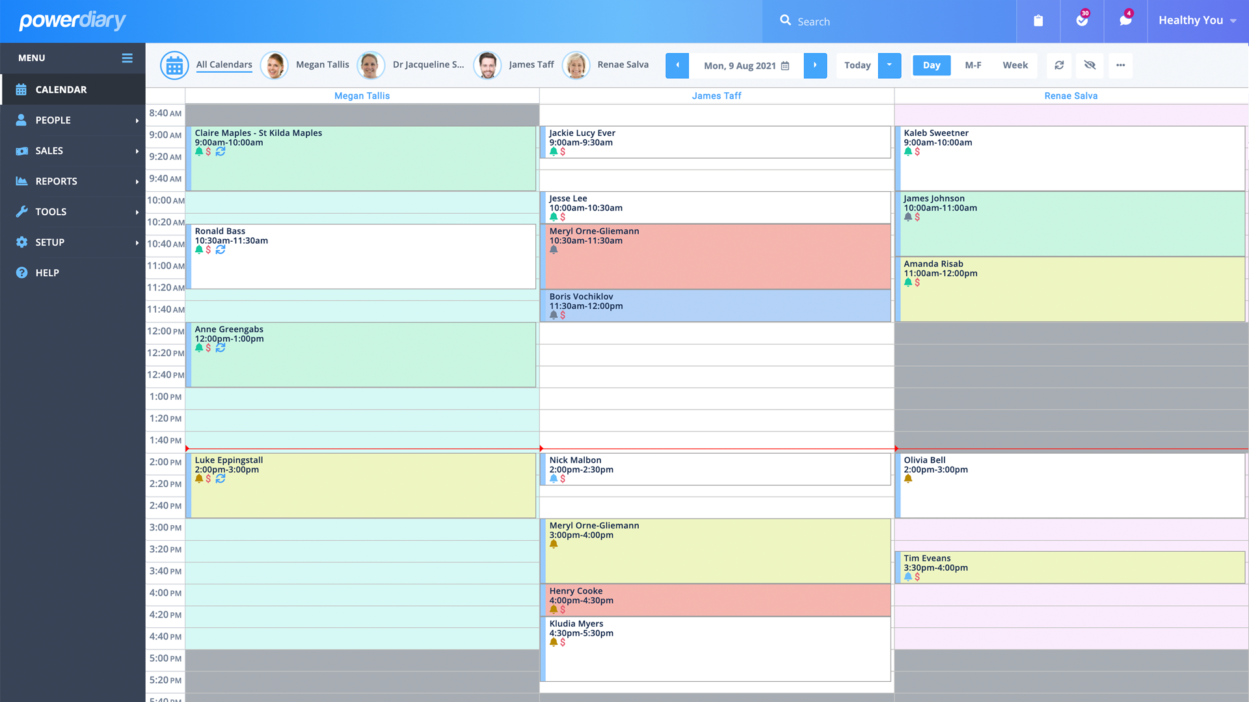Viewport: 1249px width, 702px height.
Task: Go to next day arrow button
Action: tap(815, 65)
